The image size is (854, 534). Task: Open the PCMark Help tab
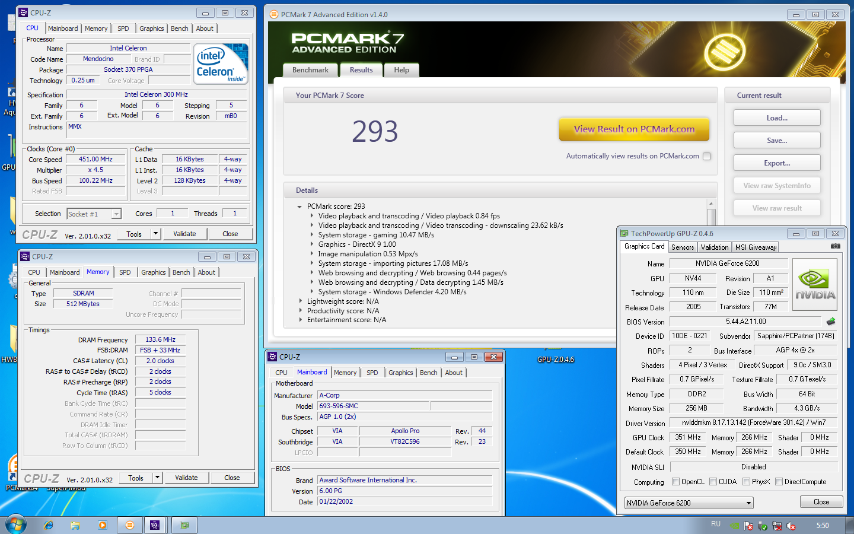tap(401, 70)
